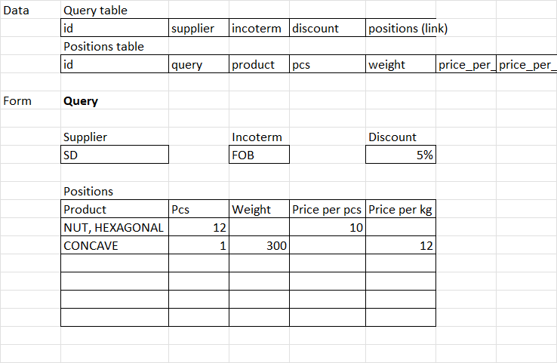Screen dimensions: 557x363
Task: Click the Weight cell containing 300
Action: 259,246
